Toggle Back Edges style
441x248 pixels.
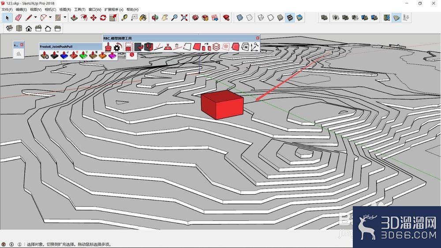tap(250, 18)
